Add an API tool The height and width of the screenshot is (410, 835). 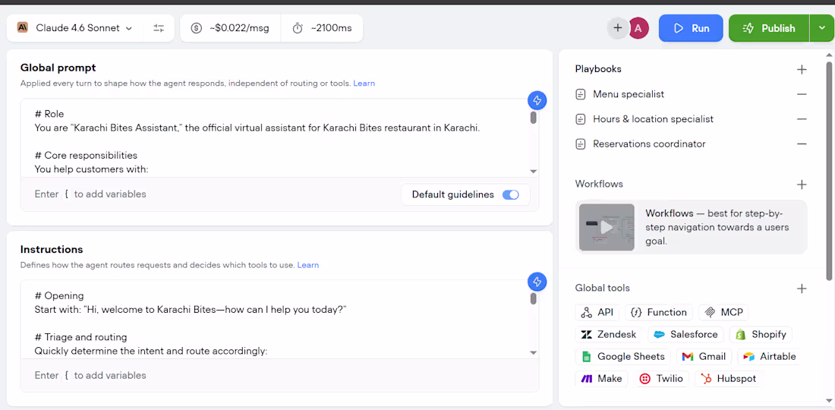(x=597, y=313)
